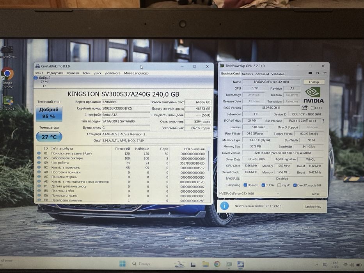Click the firmware version 520ABBF0 field

(126, 102)
